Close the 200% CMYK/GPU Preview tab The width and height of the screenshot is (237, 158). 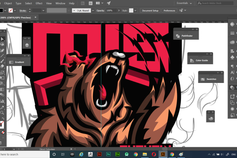35,17
